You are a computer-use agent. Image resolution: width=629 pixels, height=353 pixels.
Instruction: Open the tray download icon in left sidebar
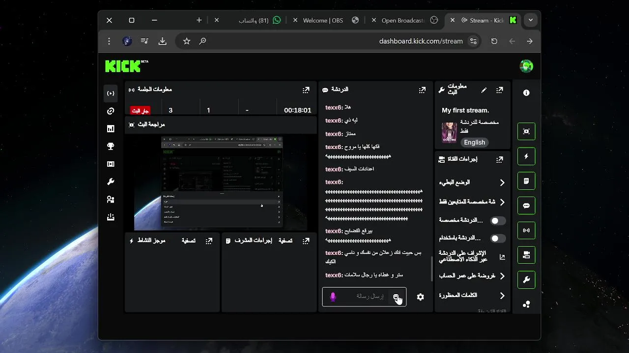point(111,217)
